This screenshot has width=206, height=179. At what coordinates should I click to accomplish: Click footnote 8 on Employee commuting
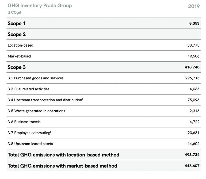click(x=51, y=132)
